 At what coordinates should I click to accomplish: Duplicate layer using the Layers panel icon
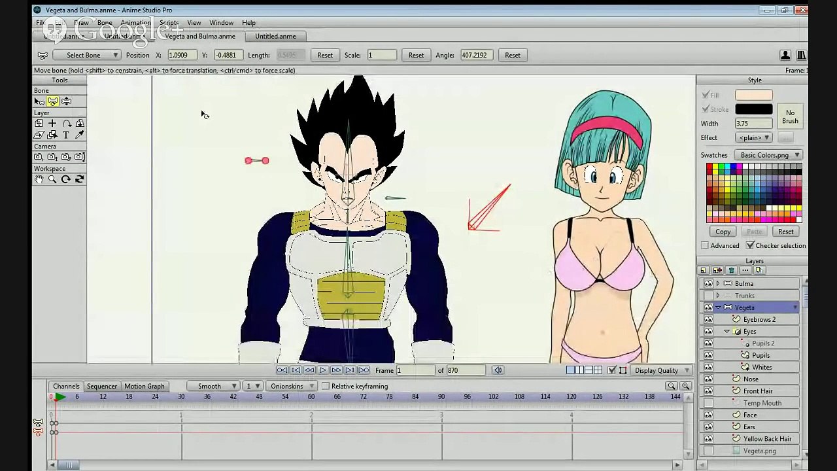(x=717, y=270)
